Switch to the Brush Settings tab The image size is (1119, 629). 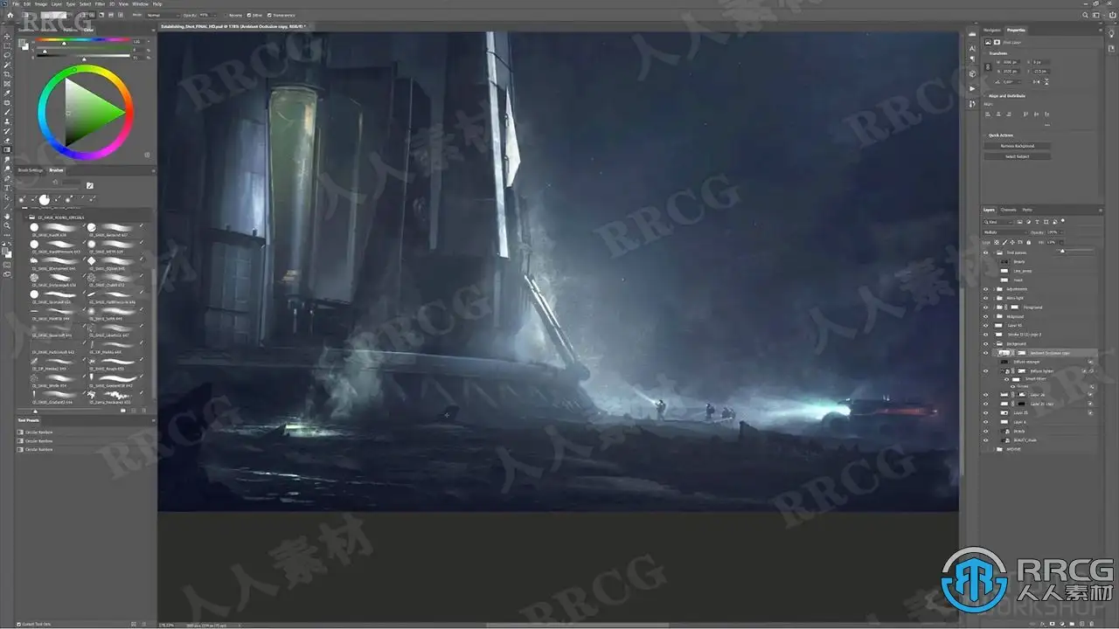31,170
